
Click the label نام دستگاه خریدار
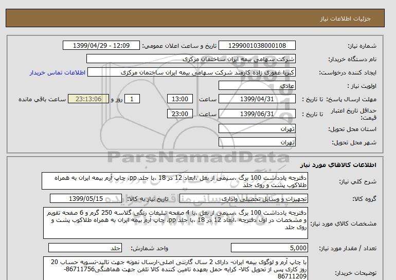coord(352,59)
